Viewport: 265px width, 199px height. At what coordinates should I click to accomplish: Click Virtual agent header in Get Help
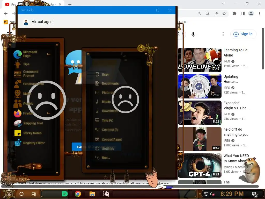43,22
